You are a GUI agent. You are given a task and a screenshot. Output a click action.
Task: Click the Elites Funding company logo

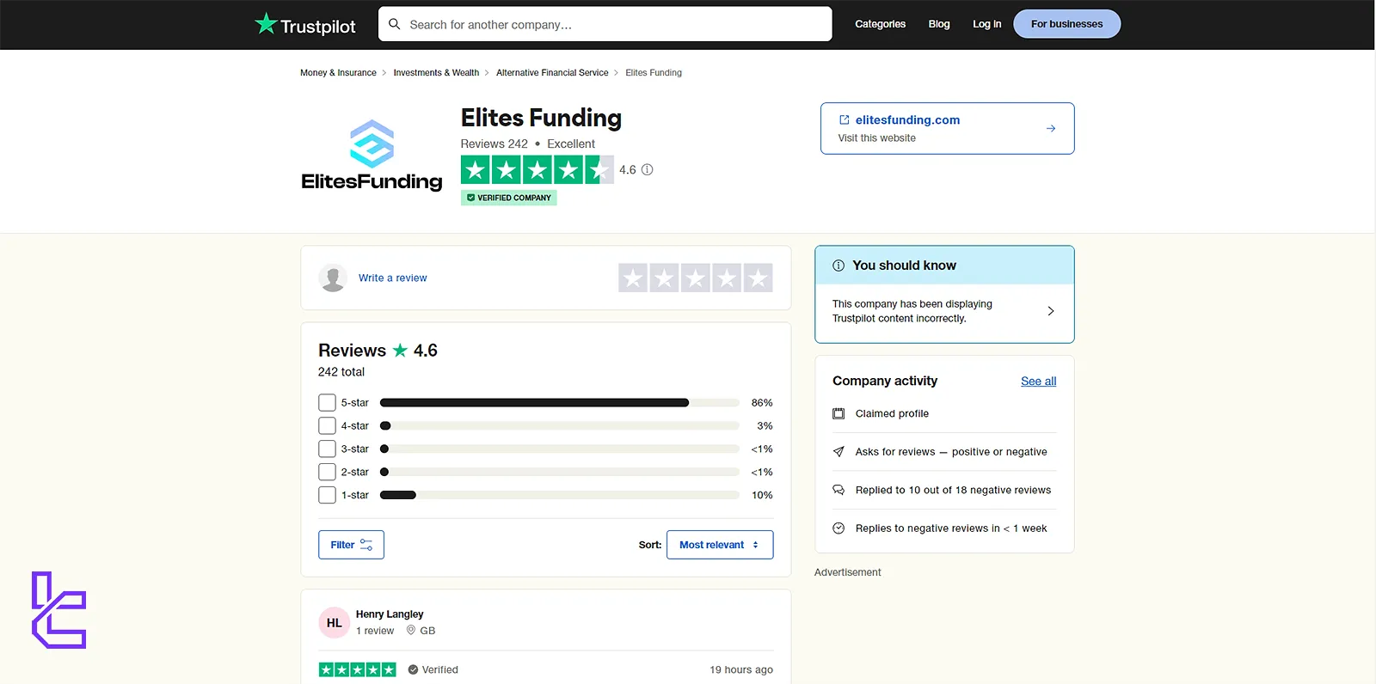pos(372,156)
